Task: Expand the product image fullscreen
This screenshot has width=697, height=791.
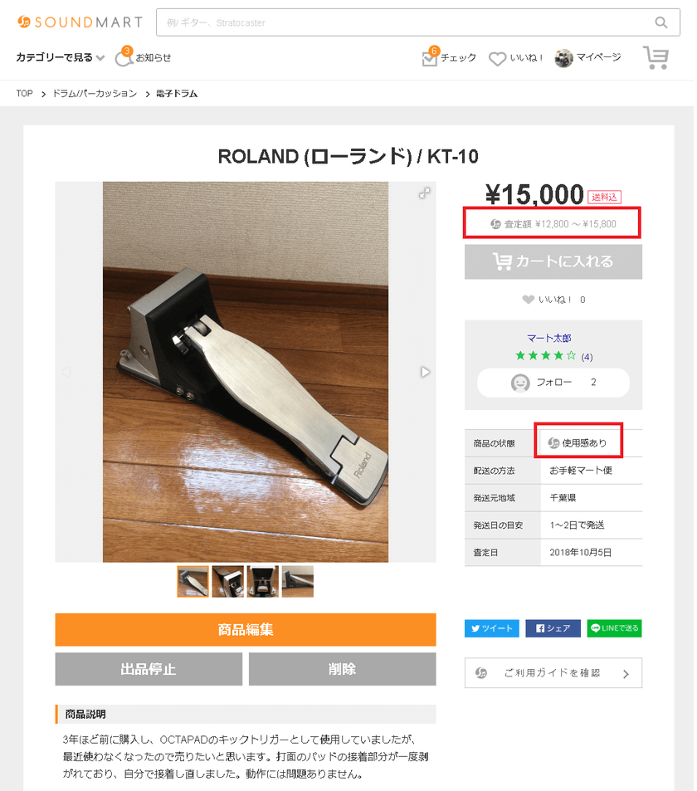Action: click(424, 193)
